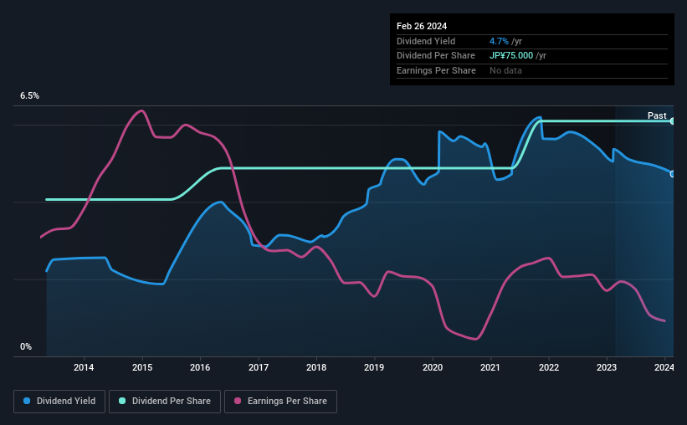Image resolution: width=687 pixels, height=425 pixels.
Task: Toggle the Dividend Per Share legend series
Action: [165, 402]
